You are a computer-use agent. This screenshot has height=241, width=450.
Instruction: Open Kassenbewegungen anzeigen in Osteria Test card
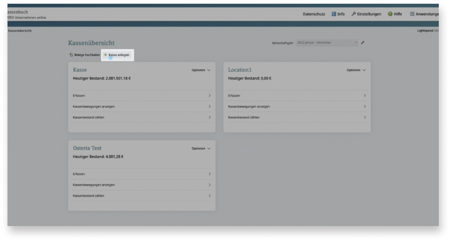tap(142, 185)
